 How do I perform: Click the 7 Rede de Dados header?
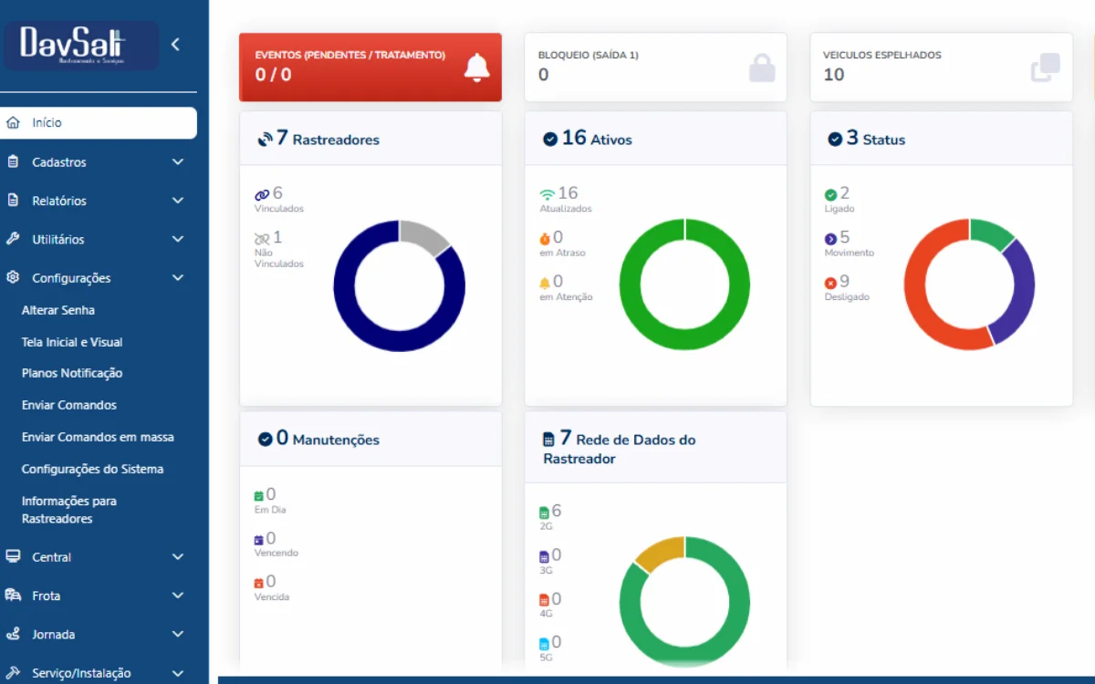(655, 448)
